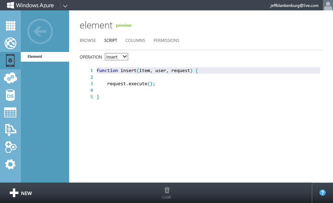The height and width of the screenshot is (203, 333).
Task: Switch to the Browse tab
Action: (x=88, y=41)
